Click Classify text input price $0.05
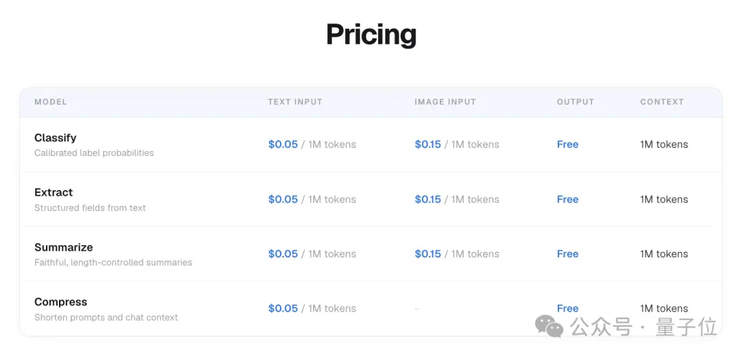The height and width of the screenshot is (357, 741). click(283, 144)
